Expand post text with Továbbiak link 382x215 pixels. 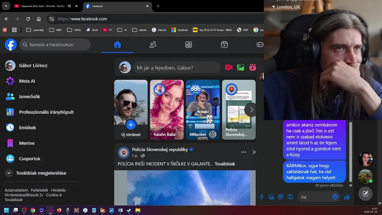pyautogui.click(x=225, y=164)
